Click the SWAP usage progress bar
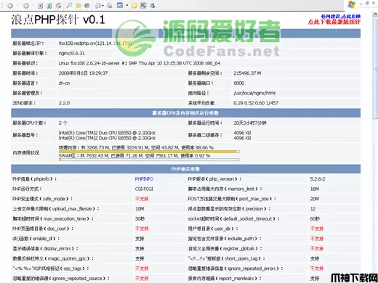The height and width of the screenshot is (283, 378). tap(149, 160)
